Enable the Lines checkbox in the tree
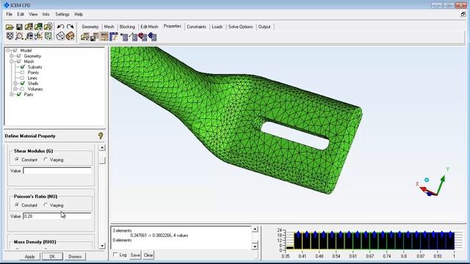 click(23, 78)
